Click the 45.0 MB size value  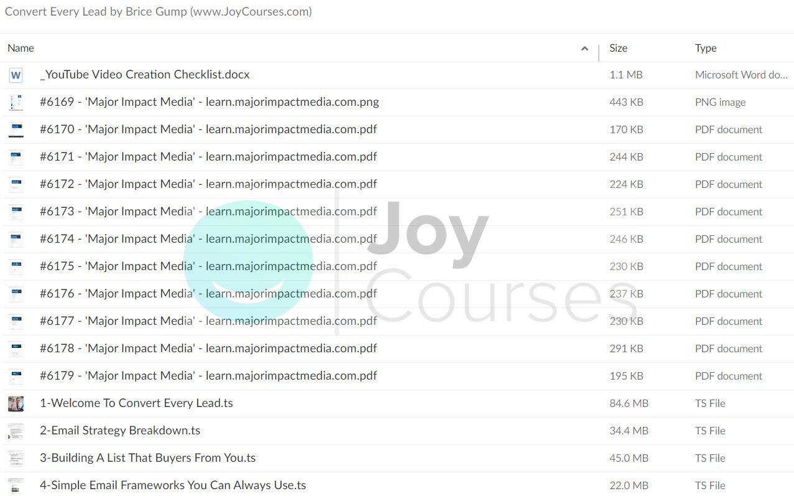(x=629, y=458)
